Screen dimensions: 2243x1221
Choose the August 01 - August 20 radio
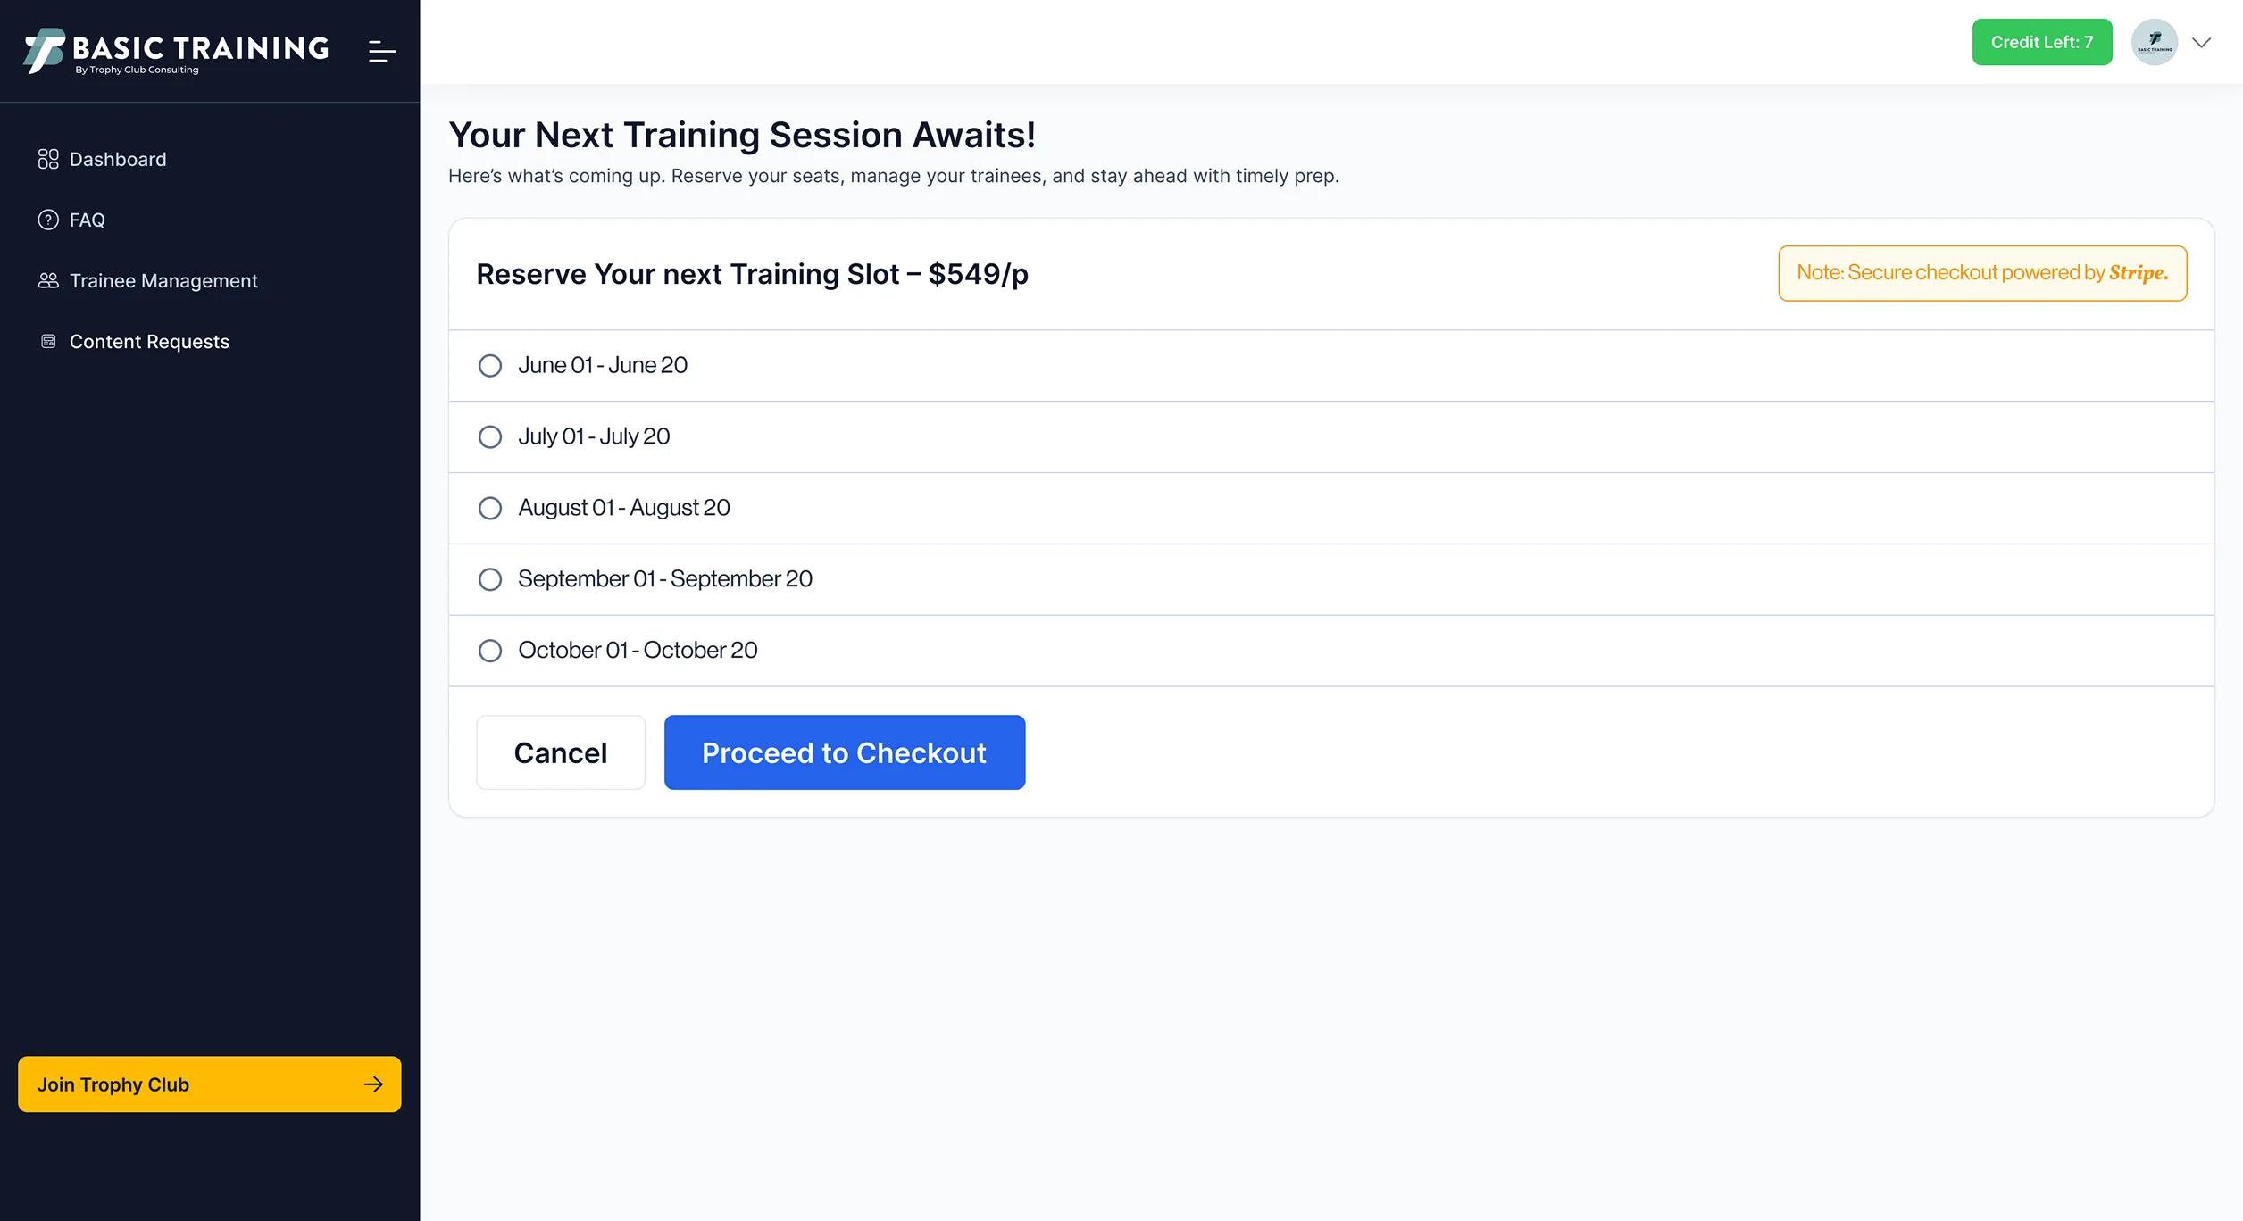pos(490,509)
